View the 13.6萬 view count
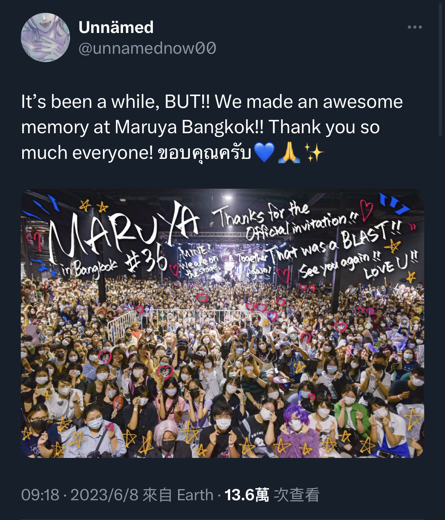445x520 pixels. [246, 495]
